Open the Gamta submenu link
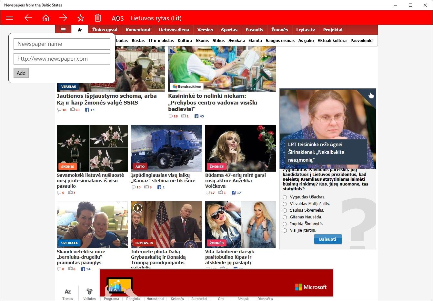 [x=255, y=40]
